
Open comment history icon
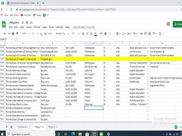[x=168, y=24]
